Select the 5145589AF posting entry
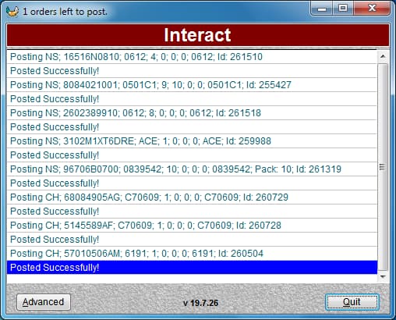 pos(192,226)
